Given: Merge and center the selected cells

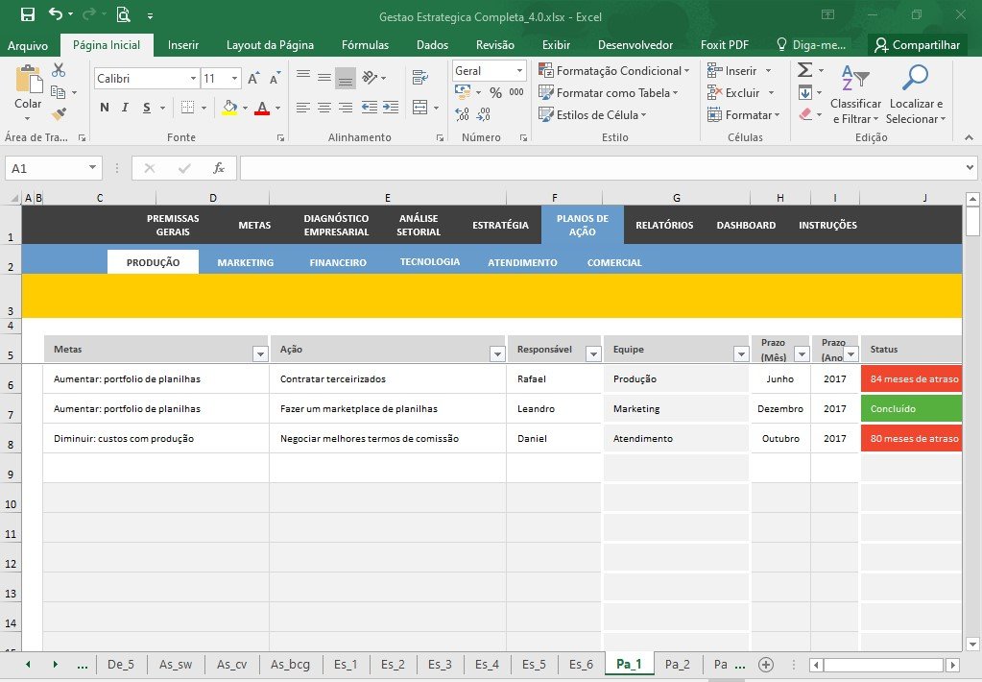Looking at the screenshot, I should (x=420, y=108).
